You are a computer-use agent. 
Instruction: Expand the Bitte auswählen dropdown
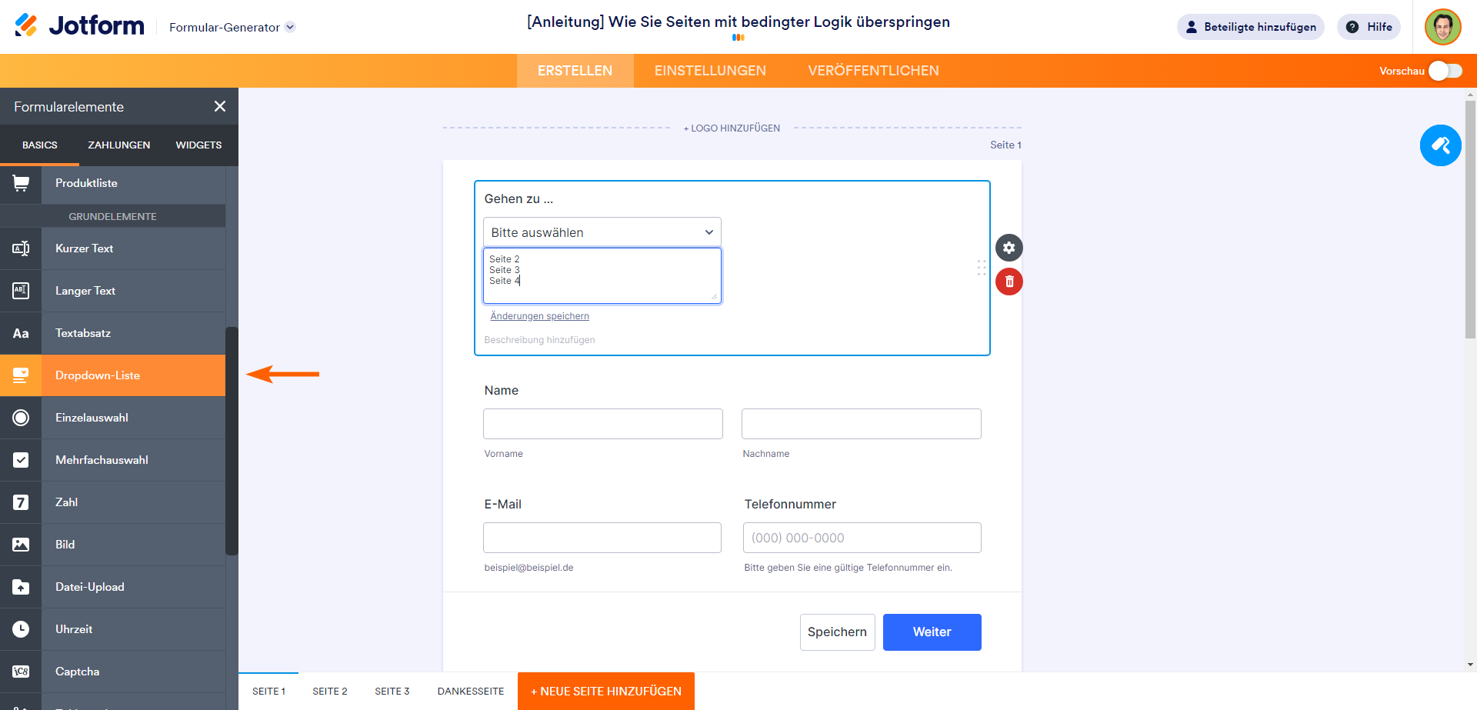[602, 232]
